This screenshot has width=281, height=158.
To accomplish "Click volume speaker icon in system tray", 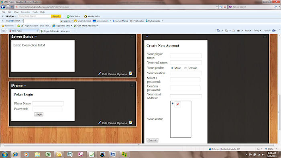I will click(263, 154).
